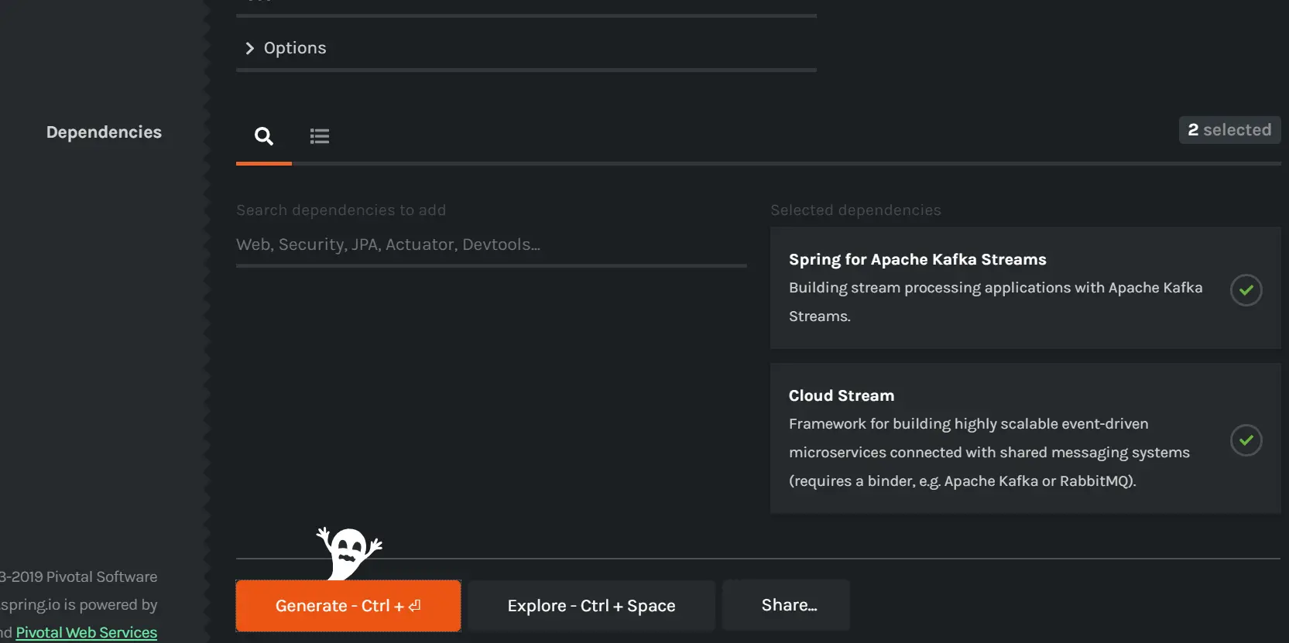Click the "2 selected" badge
This screenshot has height=643, width=1289.
[1229, 130]
